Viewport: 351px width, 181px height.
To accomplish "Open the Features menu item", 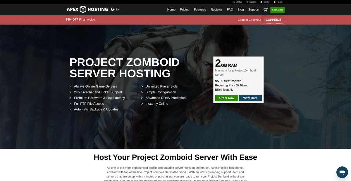I will pos(200,10).
